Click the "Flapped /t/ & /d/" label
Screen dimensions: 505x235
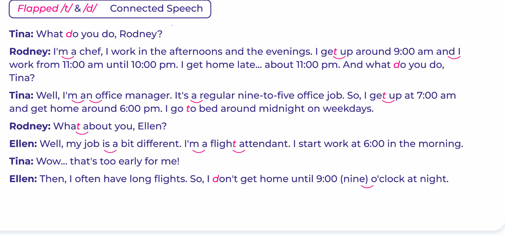pyautogui.click(x=57, y=8)
